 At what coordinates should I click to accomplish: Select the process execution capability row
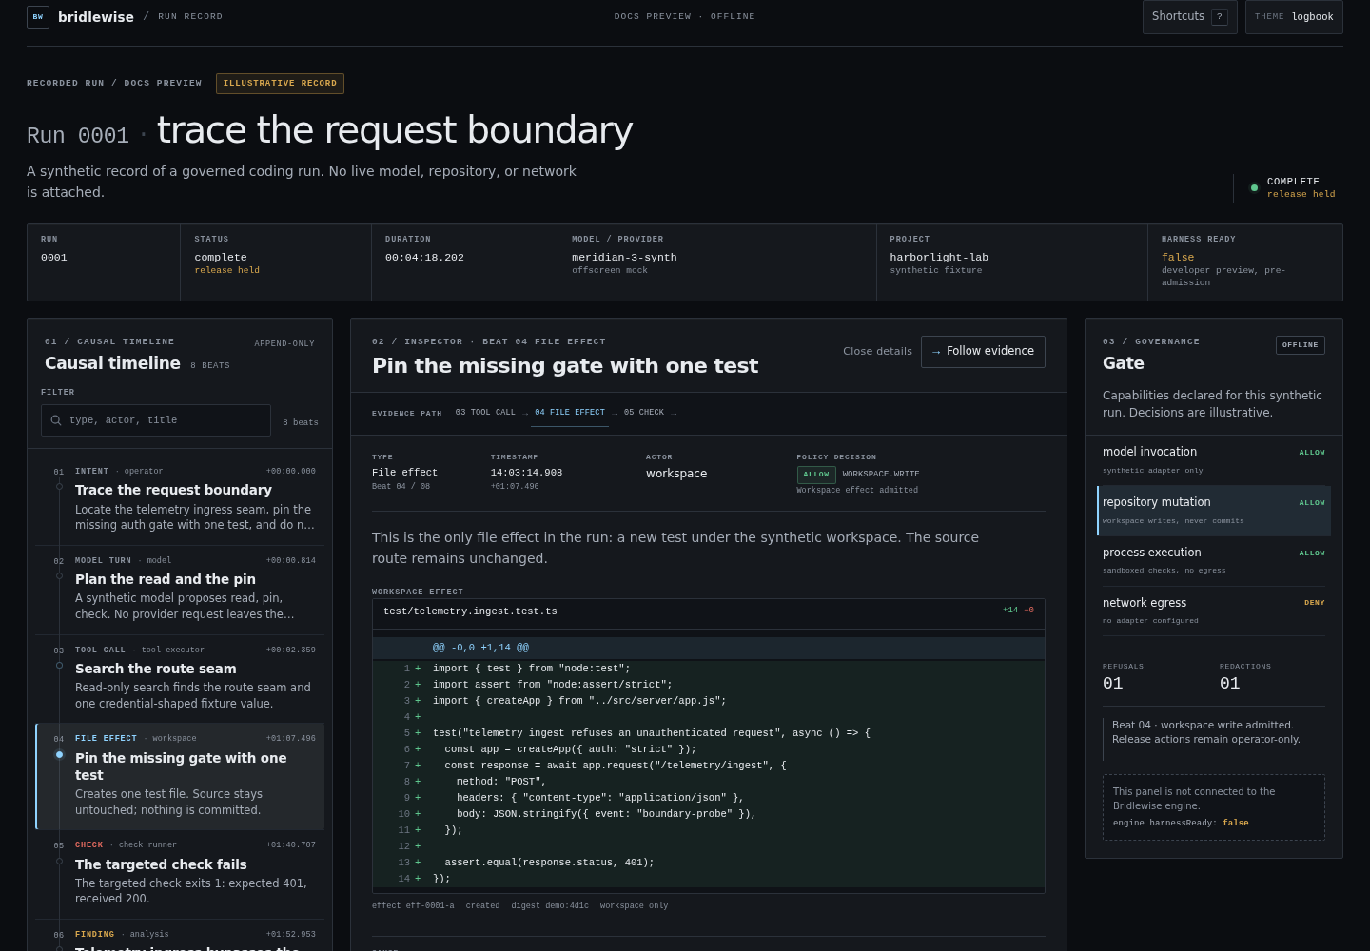(x=1214, y=561)
